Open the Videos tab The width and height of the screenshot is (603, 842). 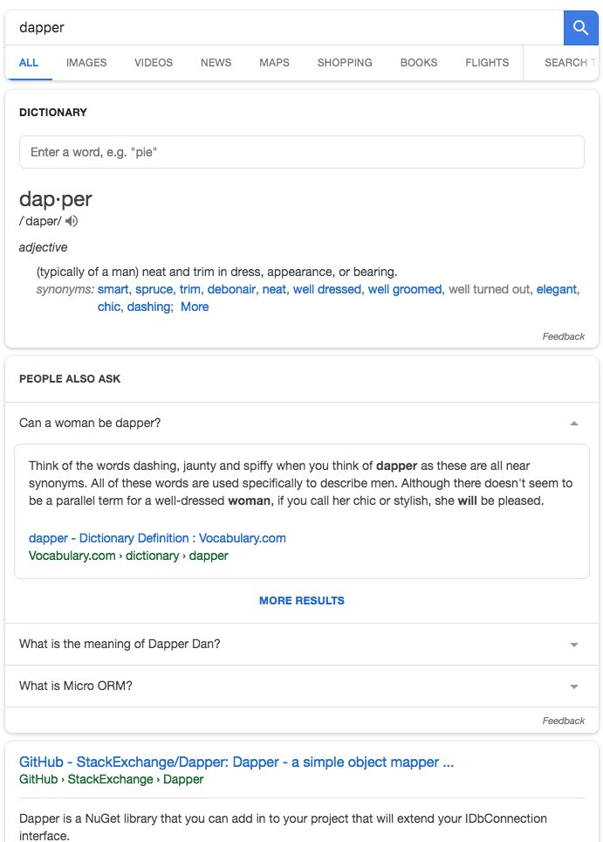point(154,62)
